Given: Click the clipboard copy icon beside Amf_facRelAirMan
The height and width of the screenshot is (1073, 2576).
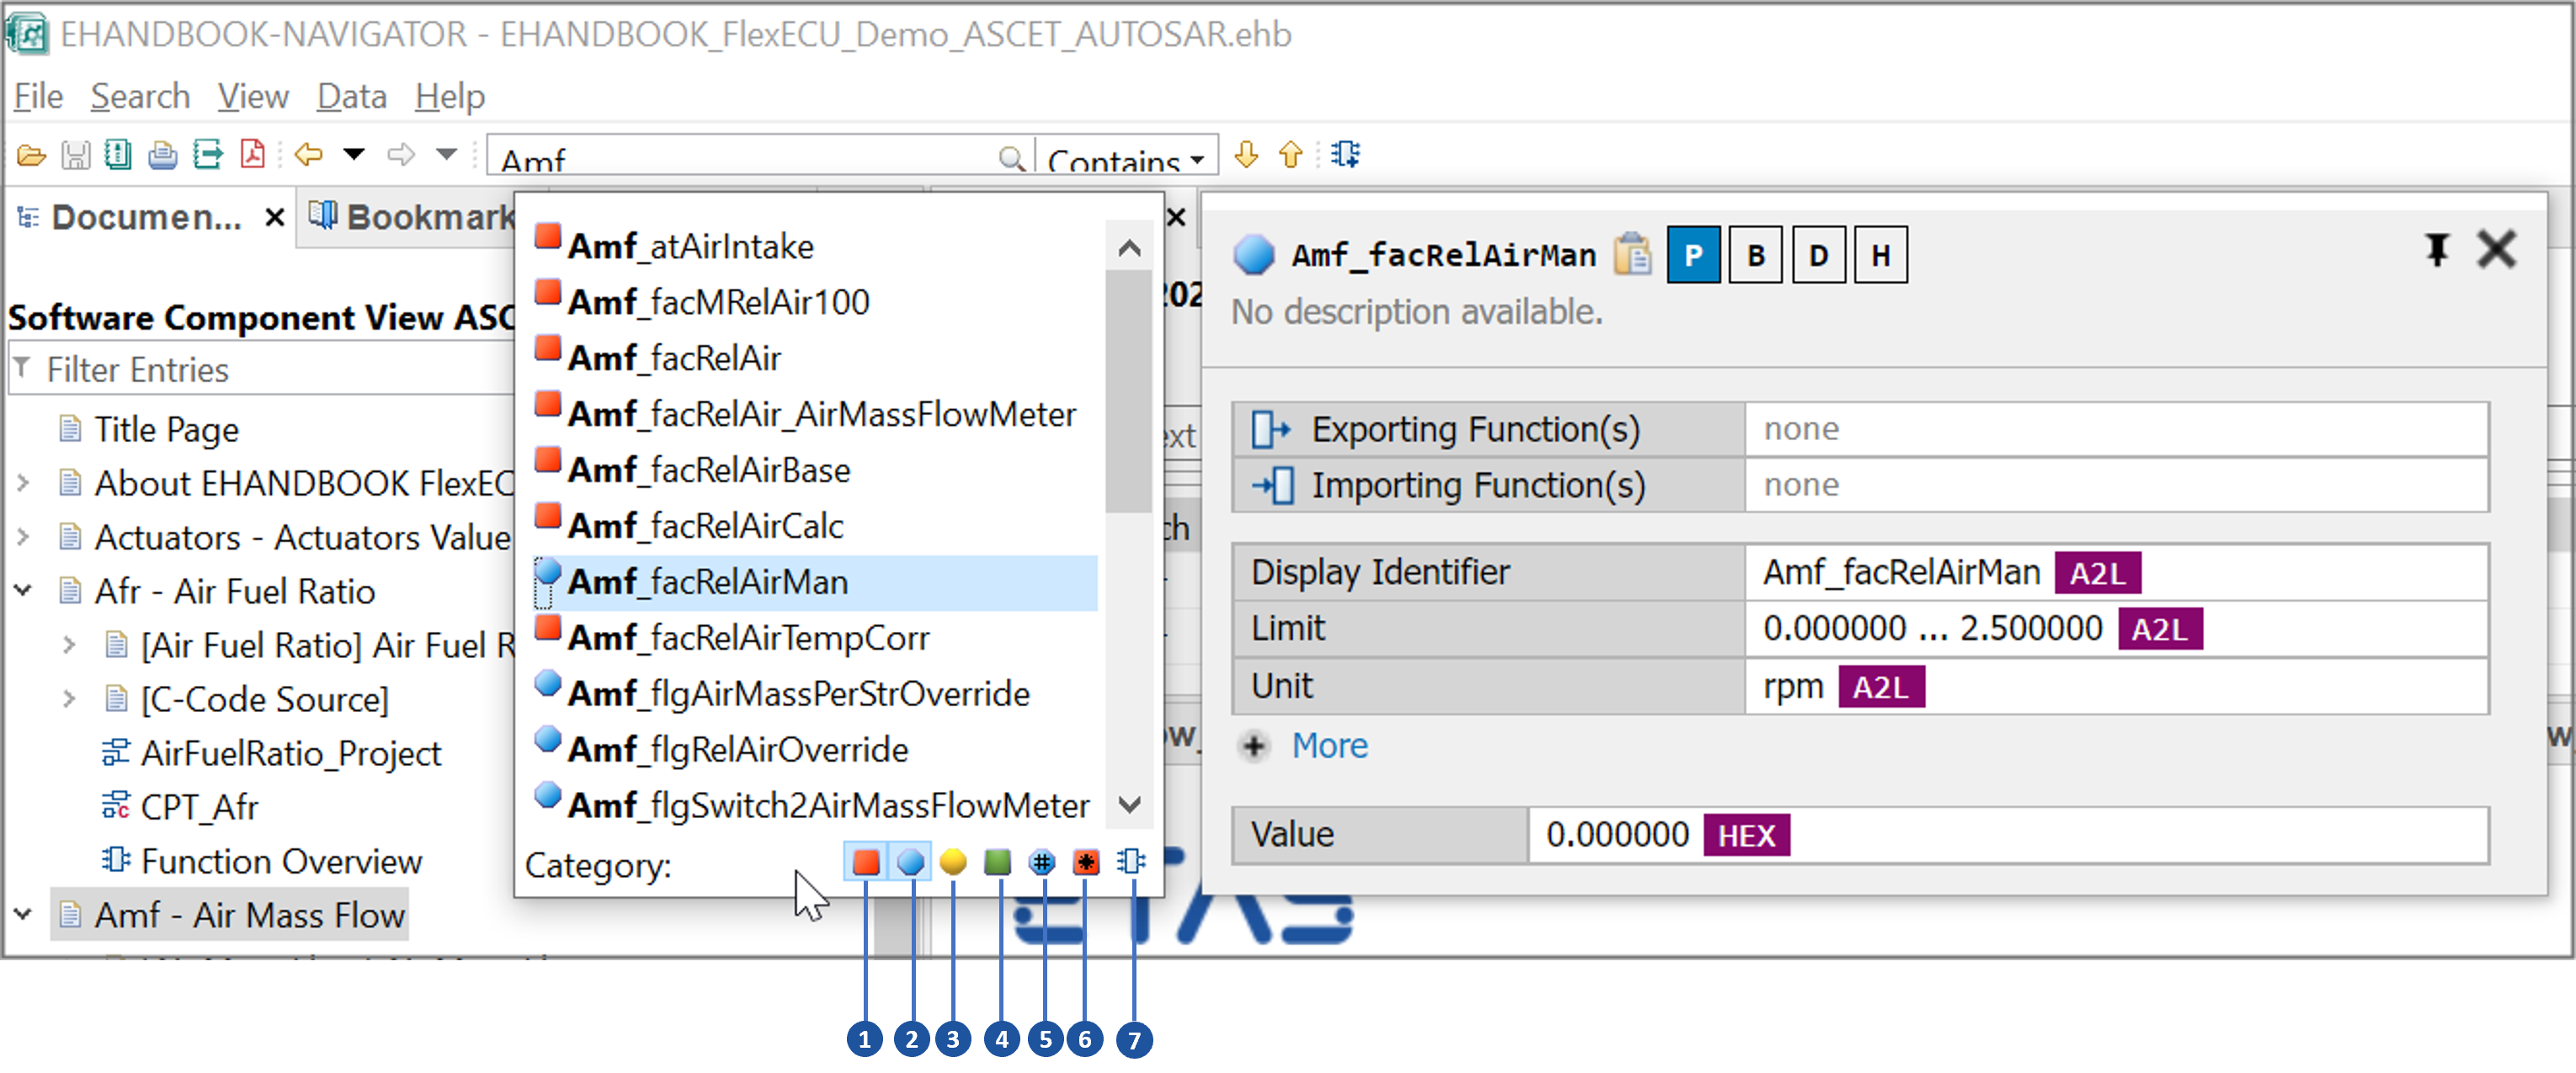Looking at the screenshot, I should point(1633,255).
